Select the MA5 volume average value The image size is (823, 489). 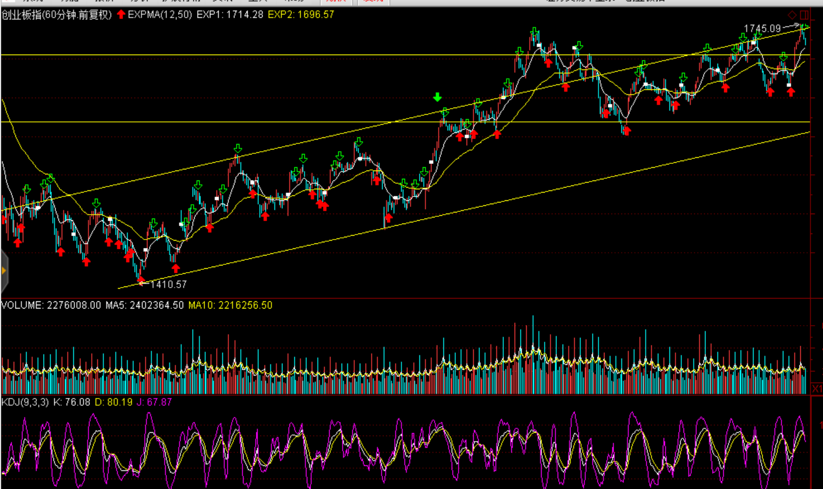click(x=145, y=305)
